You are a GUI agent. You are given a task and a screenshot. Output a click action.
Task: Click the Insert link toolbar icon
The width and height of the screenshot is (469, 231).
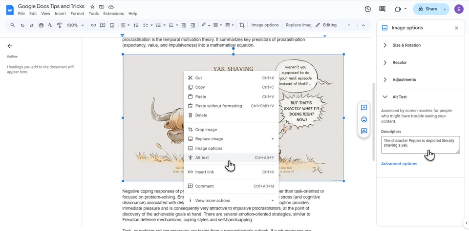point(93,25)
